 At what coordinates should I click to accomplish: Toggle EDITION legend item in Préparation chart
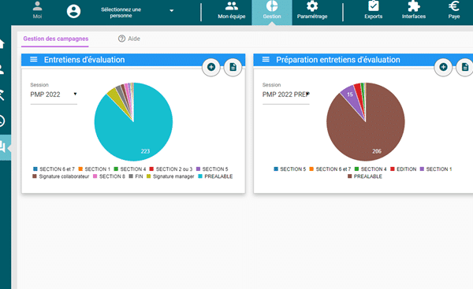[x=403, y=169]
